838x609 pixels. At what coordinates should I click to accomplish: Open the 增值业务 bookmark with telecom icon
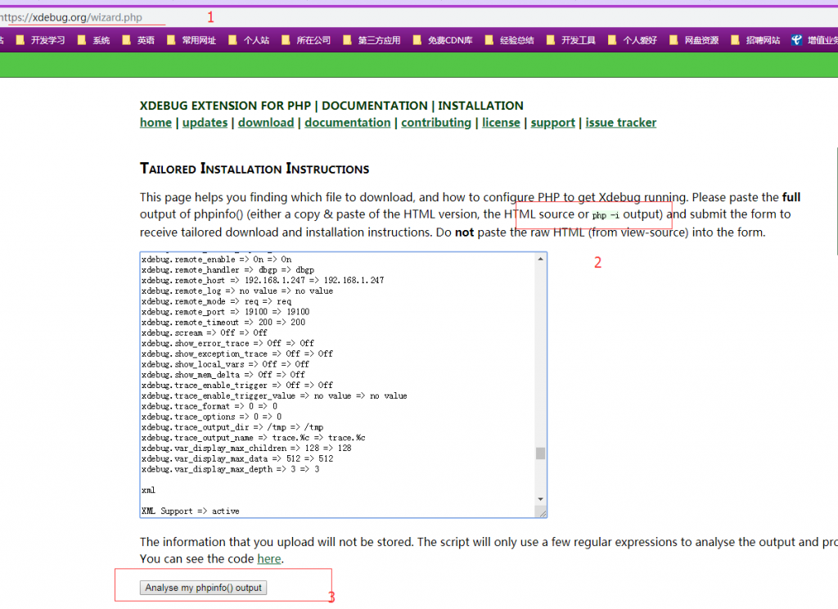(x=814, y=40)
